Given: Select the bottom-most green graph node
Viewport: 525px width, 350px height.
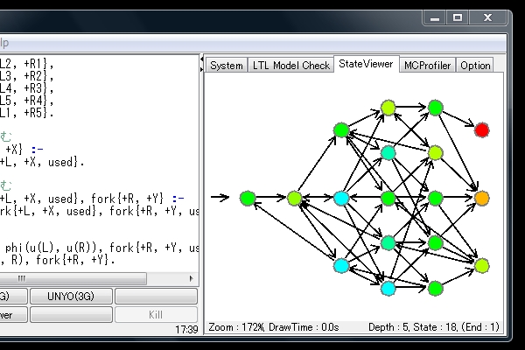Looking at the screenshot, I should pyautogui.click(x=435, y=287).
